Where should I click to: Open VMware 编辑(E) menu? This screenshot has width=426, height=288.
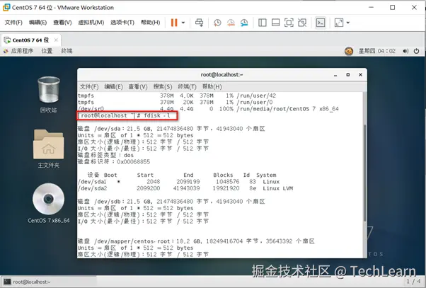click(x=38, y=22)
